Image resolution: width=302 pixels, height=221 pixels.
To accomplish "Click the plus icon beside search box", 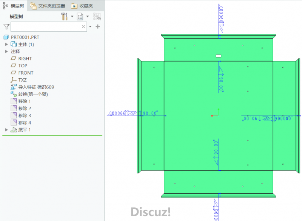I will click(x=98, y=26).
